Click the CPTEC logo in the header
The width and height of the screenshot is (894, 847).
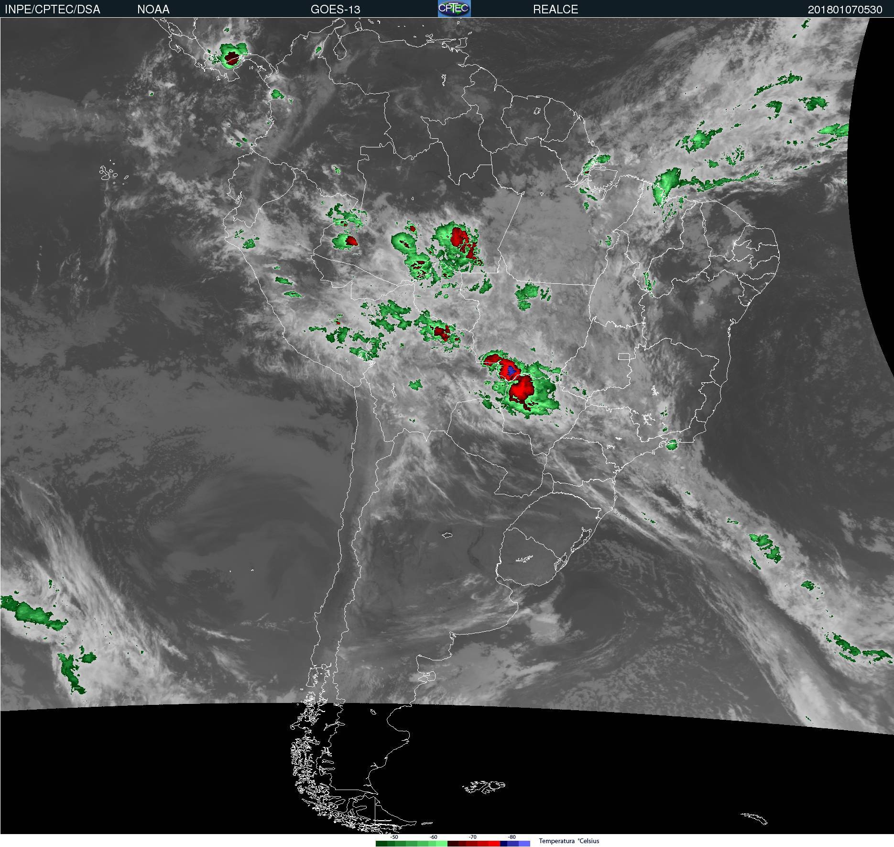[454, 9]
